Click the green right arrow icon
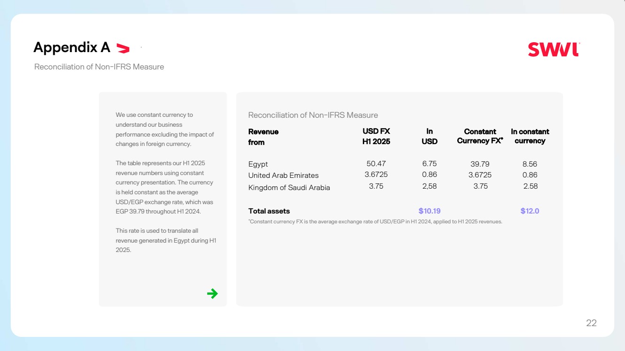This screenshot has width=625, height=351. tap(212, 294)
